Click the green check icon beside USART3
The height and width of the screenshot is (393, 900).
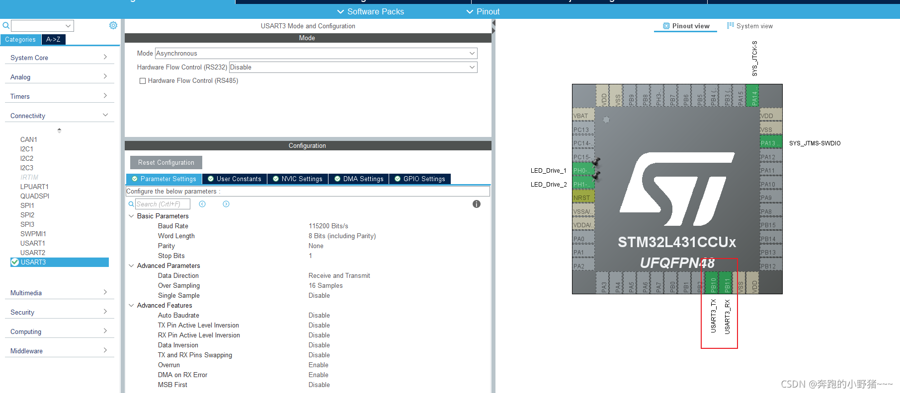pos(15,262)
